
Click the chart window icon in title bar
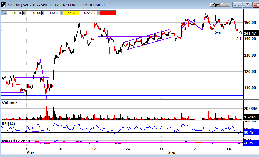[x=4, y=5]
